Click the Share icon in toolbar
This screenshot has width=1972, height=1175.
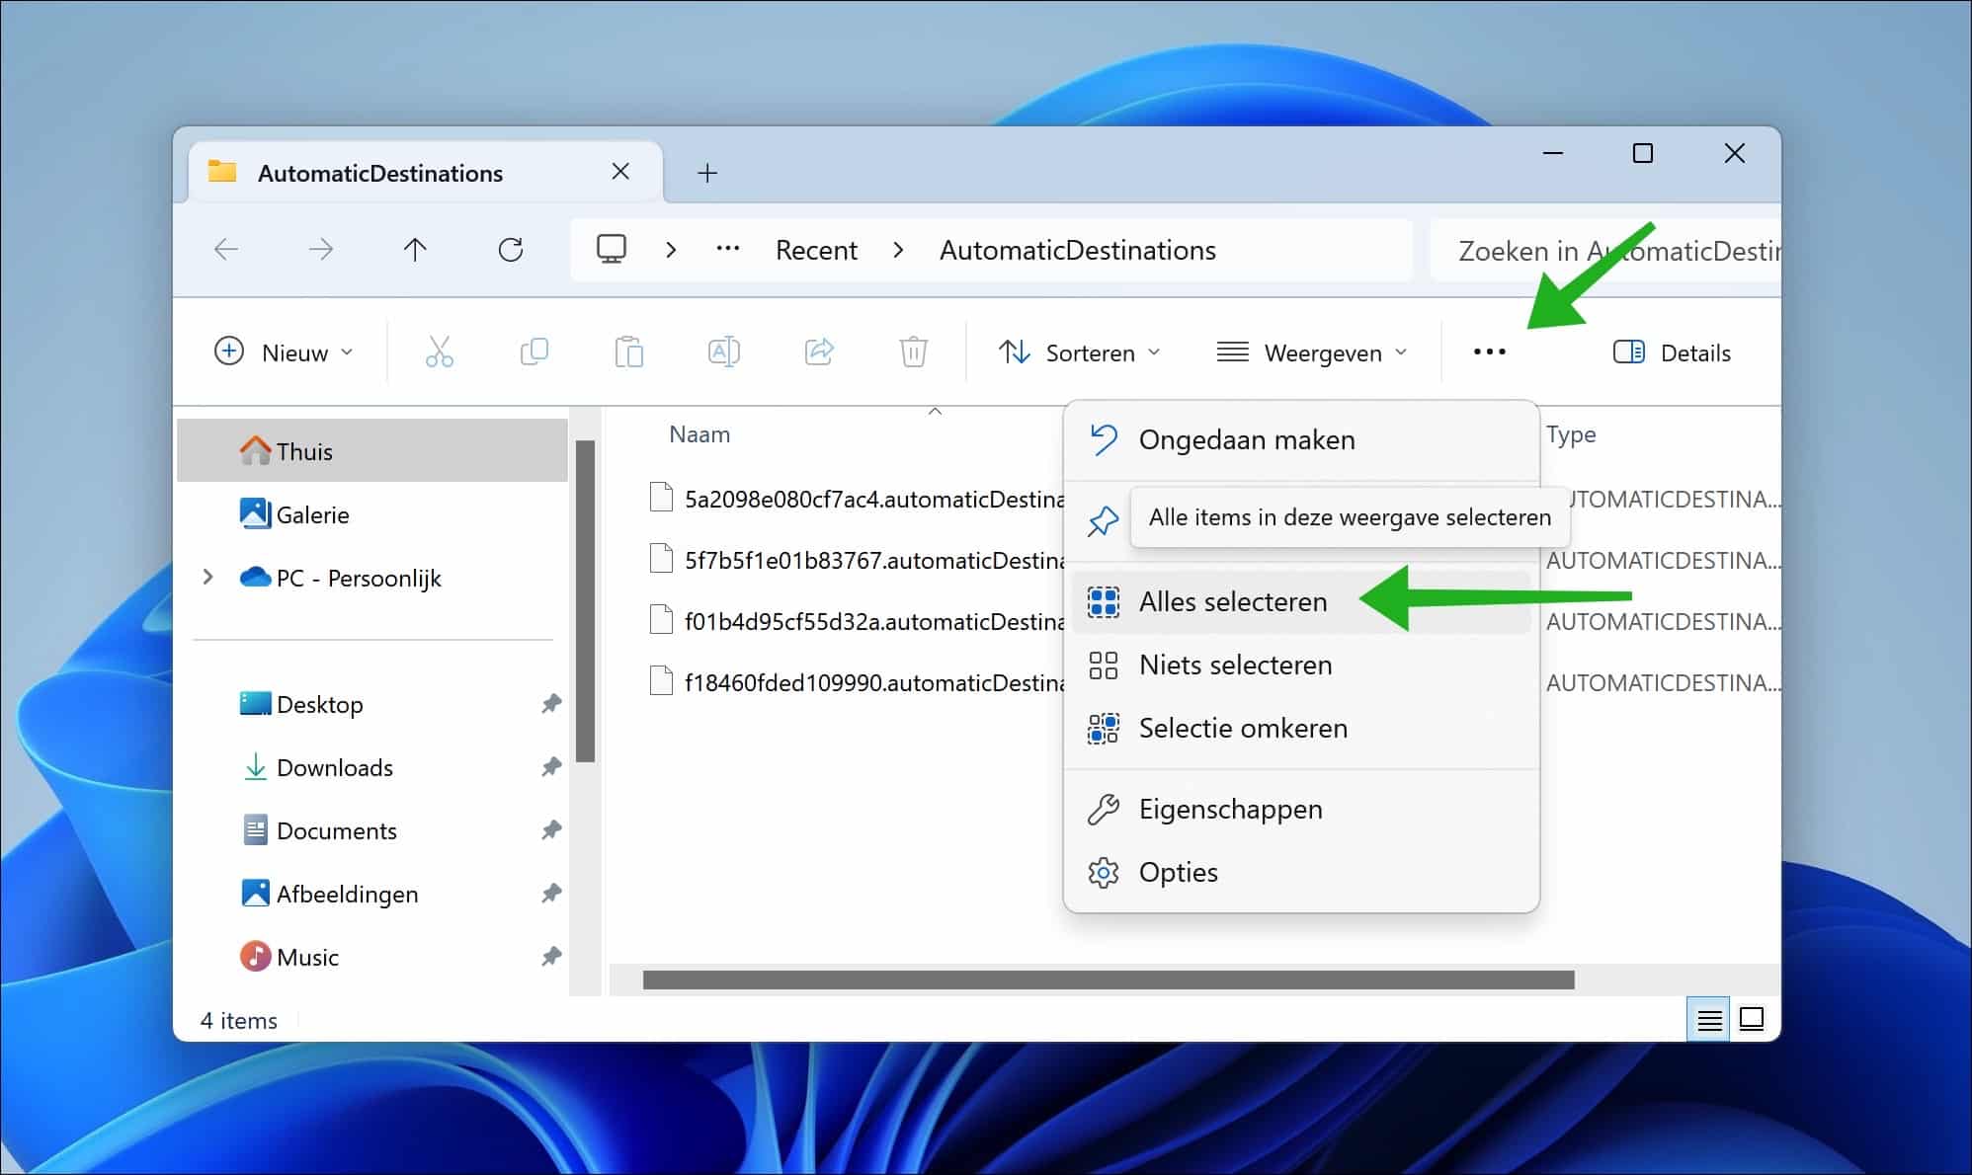(819, 352)
